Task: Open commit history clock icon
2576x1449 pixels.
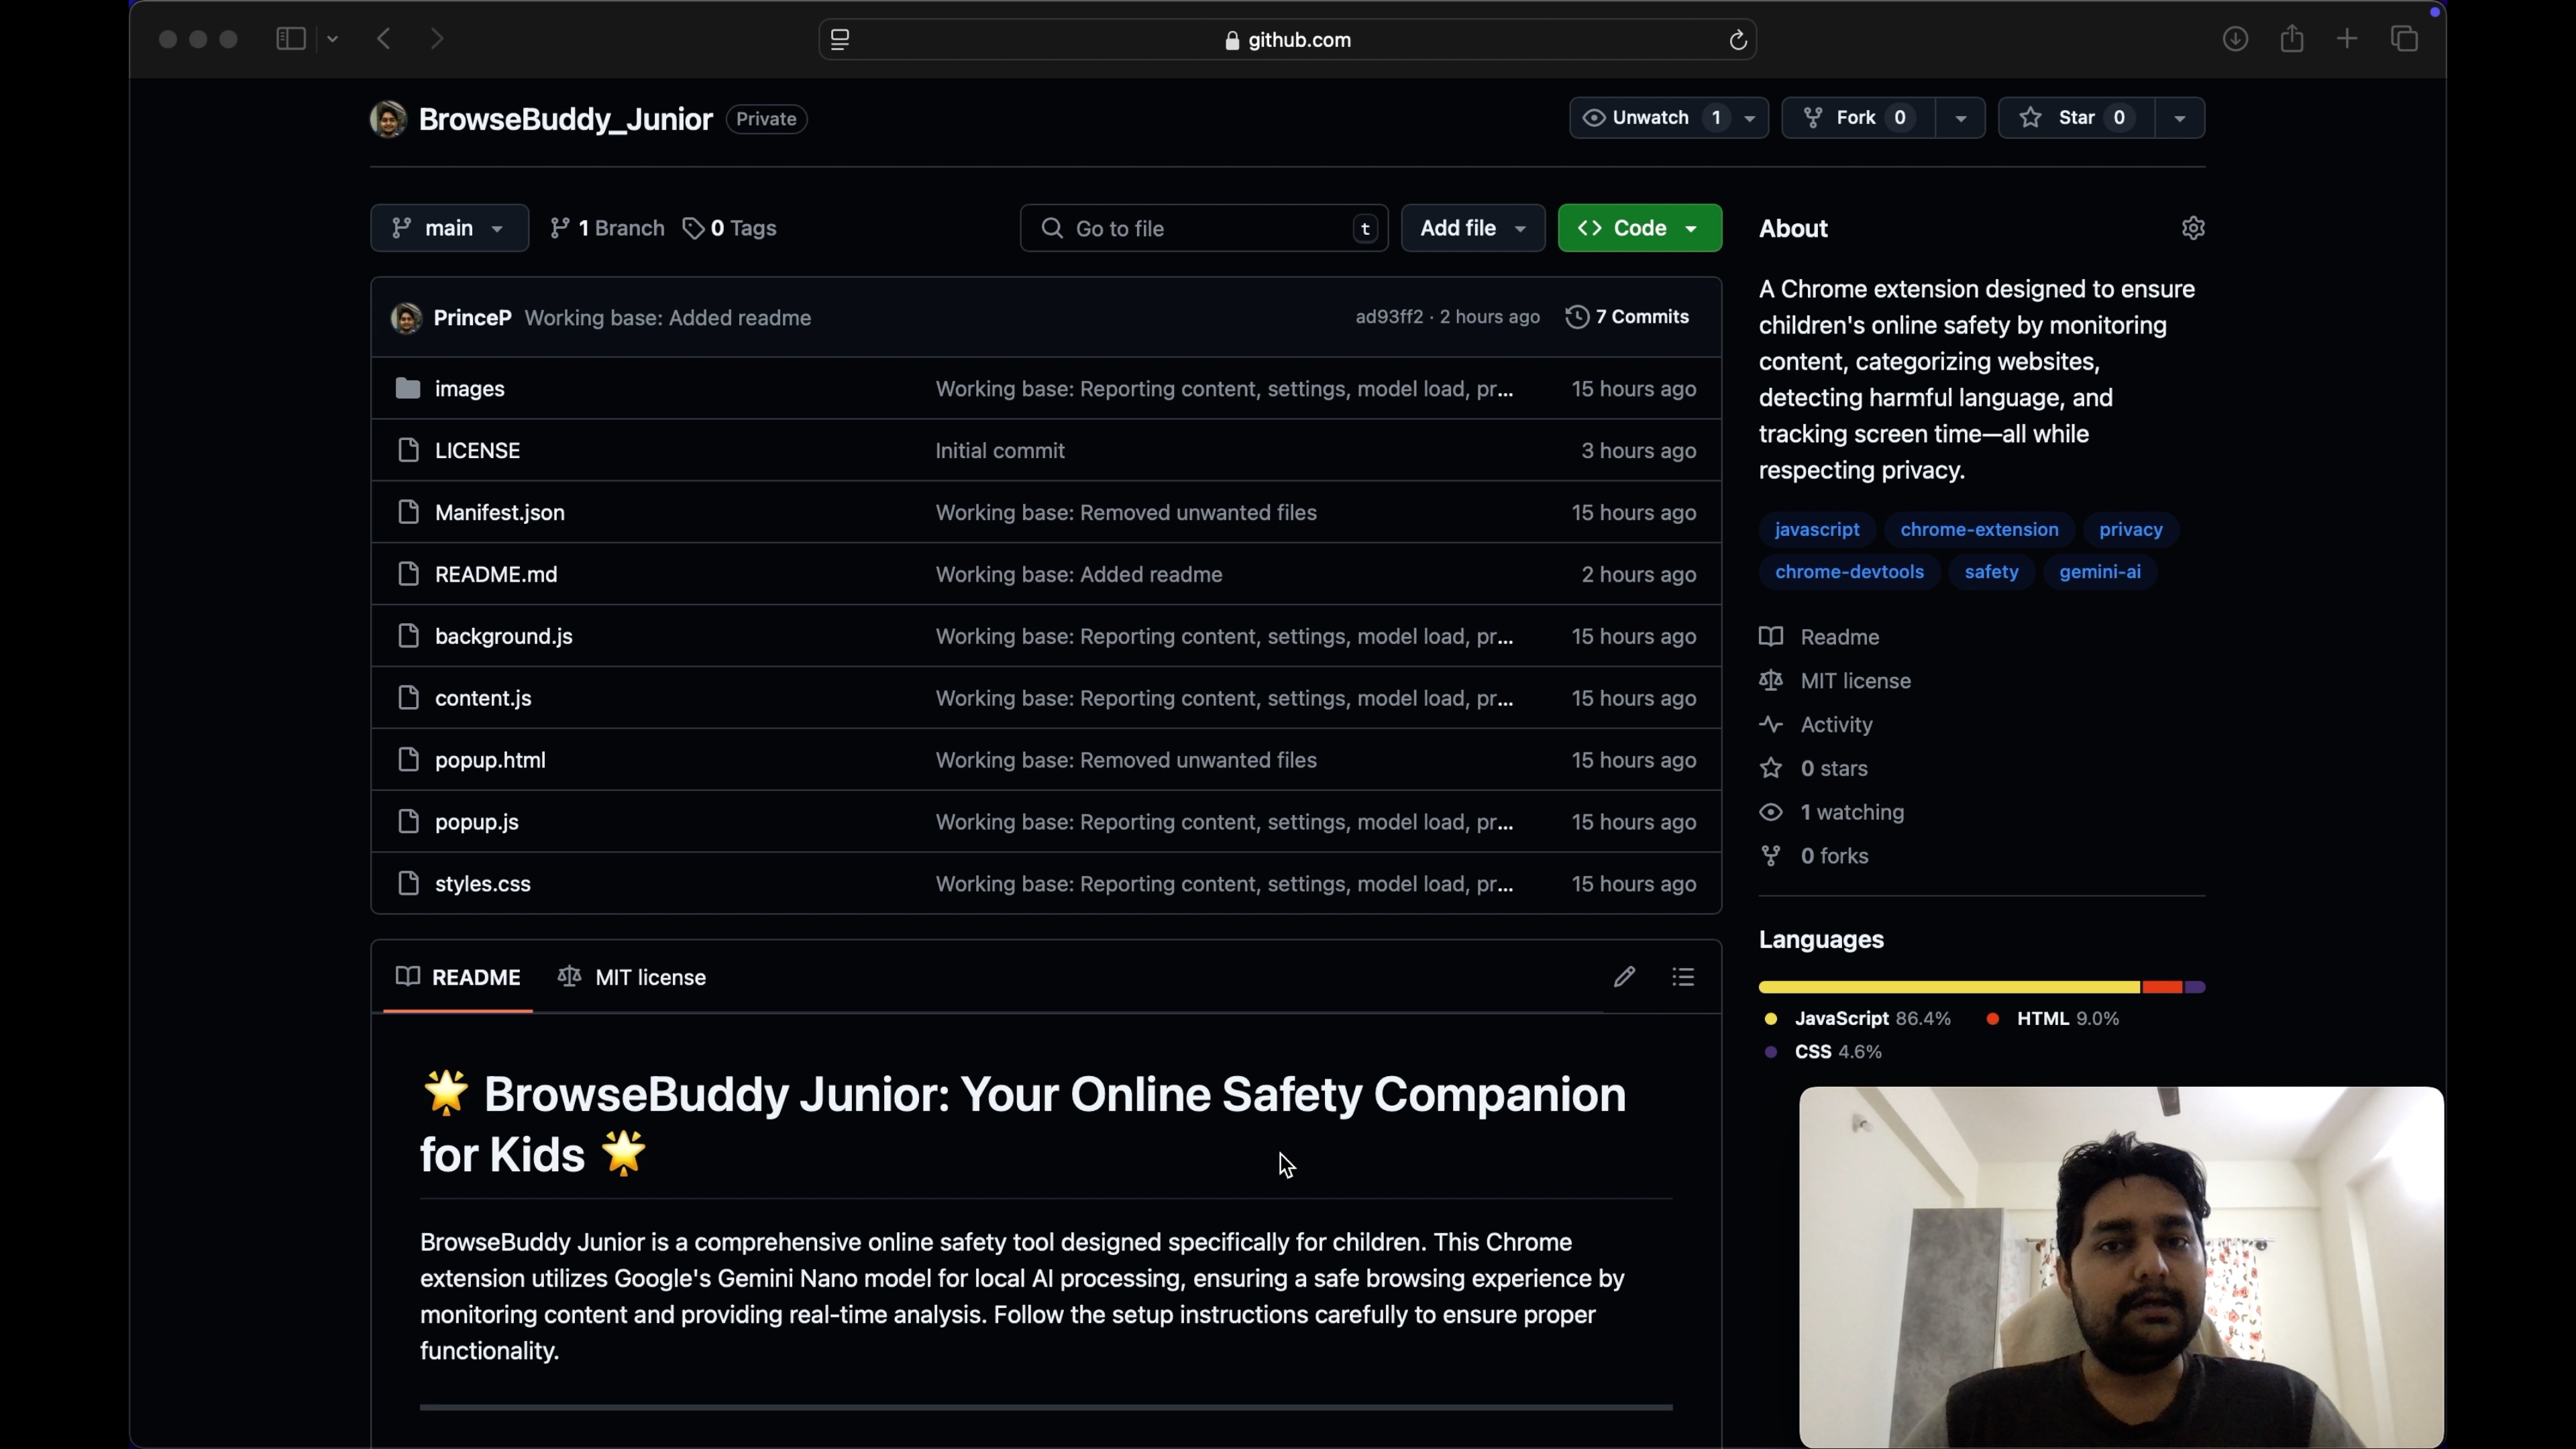Action: [x=1577, y=317]
